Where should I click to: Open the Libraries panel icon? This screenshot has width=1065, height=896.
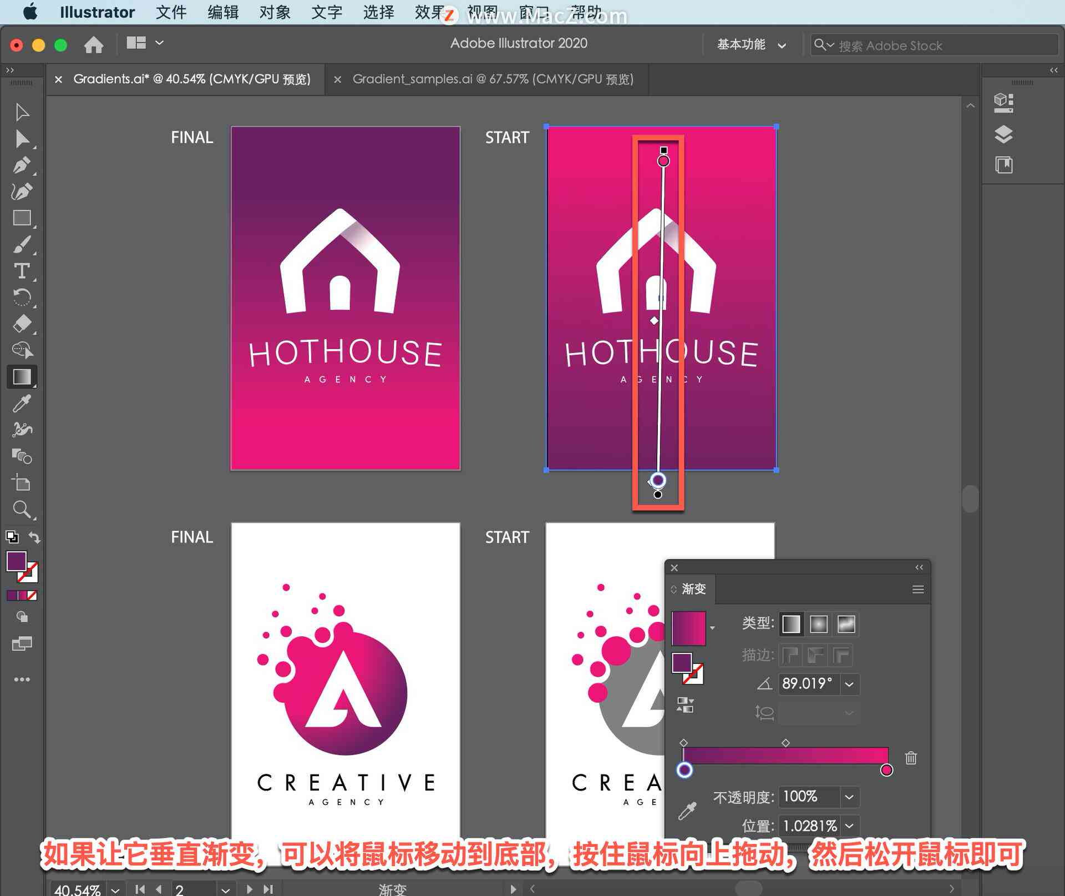(1003, 165)
